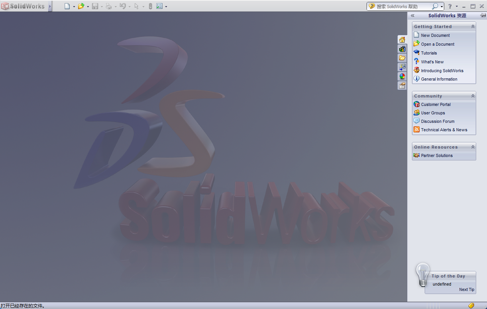Open the Appearances and Scenes pane
Image resolution: width=487 pixels, height=309 pixels.
pyautogui.click(x=402, y=76)
